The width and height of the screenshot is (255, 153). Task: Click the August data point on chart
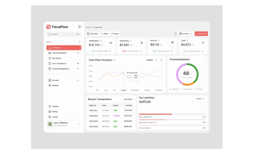click(x=123, y=73)
